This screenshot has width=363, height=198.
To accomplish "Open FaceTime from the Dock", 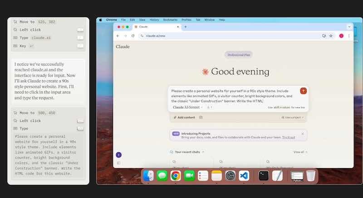I will [189, 176].
